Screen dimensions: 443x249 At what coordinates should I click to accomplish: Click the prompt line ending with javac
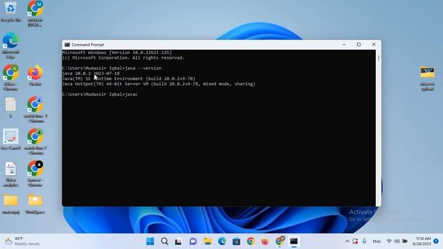(100, 94)
